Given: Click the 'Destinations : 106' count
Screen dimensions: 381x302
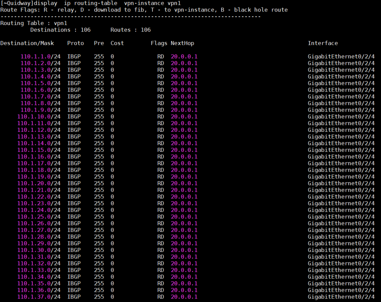Looking at the screenshot, I should click(60, 30).
